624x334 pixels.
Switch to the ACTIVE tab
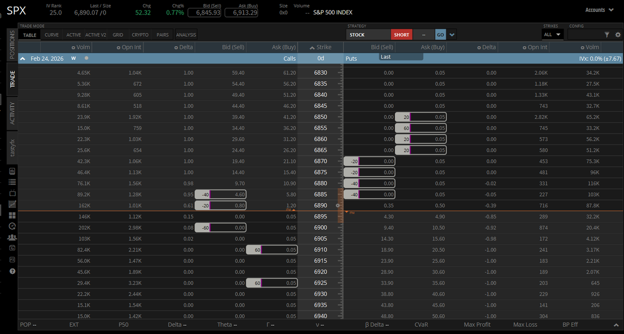(x=73, y=35)
